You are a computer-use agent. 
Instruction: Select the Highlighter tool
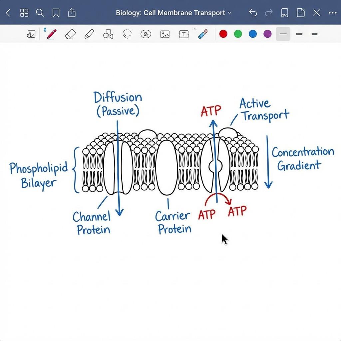click(89, 34)
